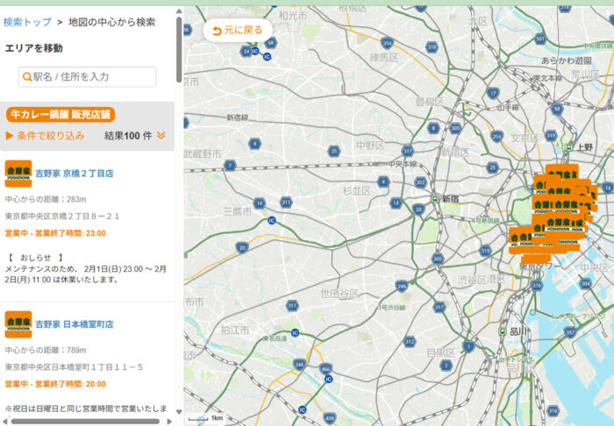Select the topmost Yoshinoya map marker
This screenshot has height=426, width=614.
point(561,173)
